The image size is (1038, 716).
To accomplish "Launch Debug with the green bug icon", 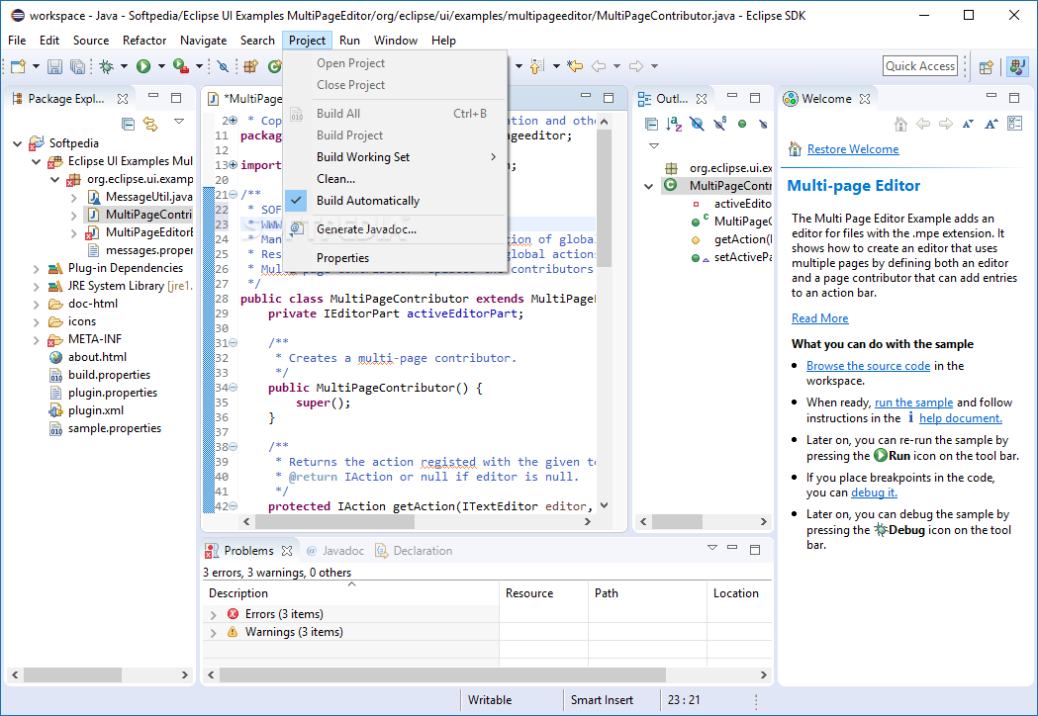I will point(107,66).
